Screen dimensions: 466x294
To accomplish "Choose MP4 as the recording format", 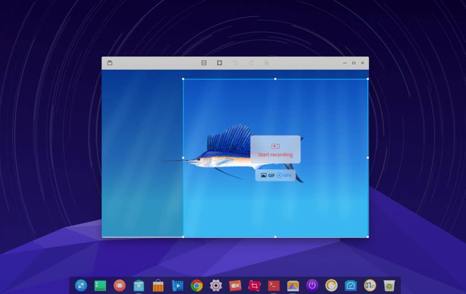I will point(284,175).
